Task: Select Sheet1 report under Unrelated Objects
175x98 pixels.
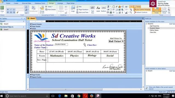Action: coord(13,30)
